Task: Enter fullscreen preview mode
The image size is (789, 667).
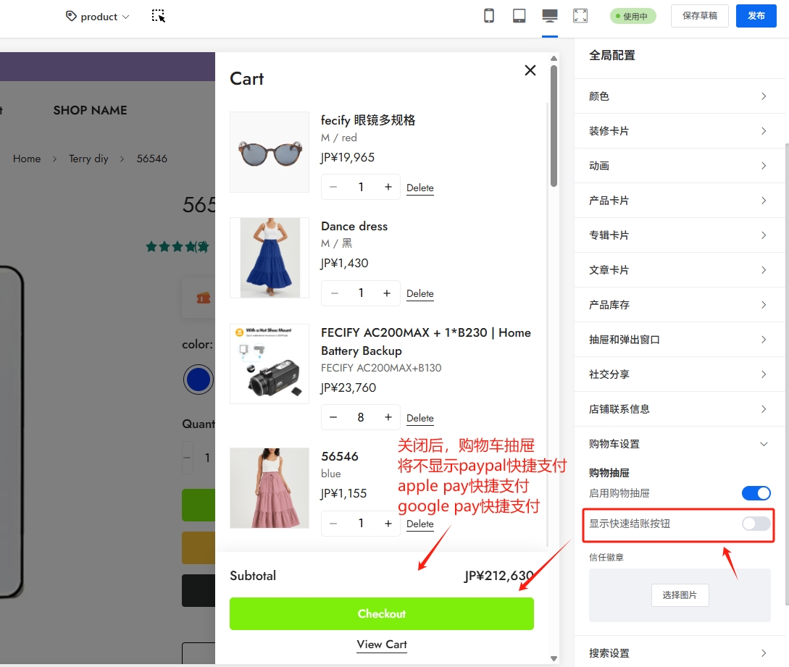Action: (x=580, y=16)
